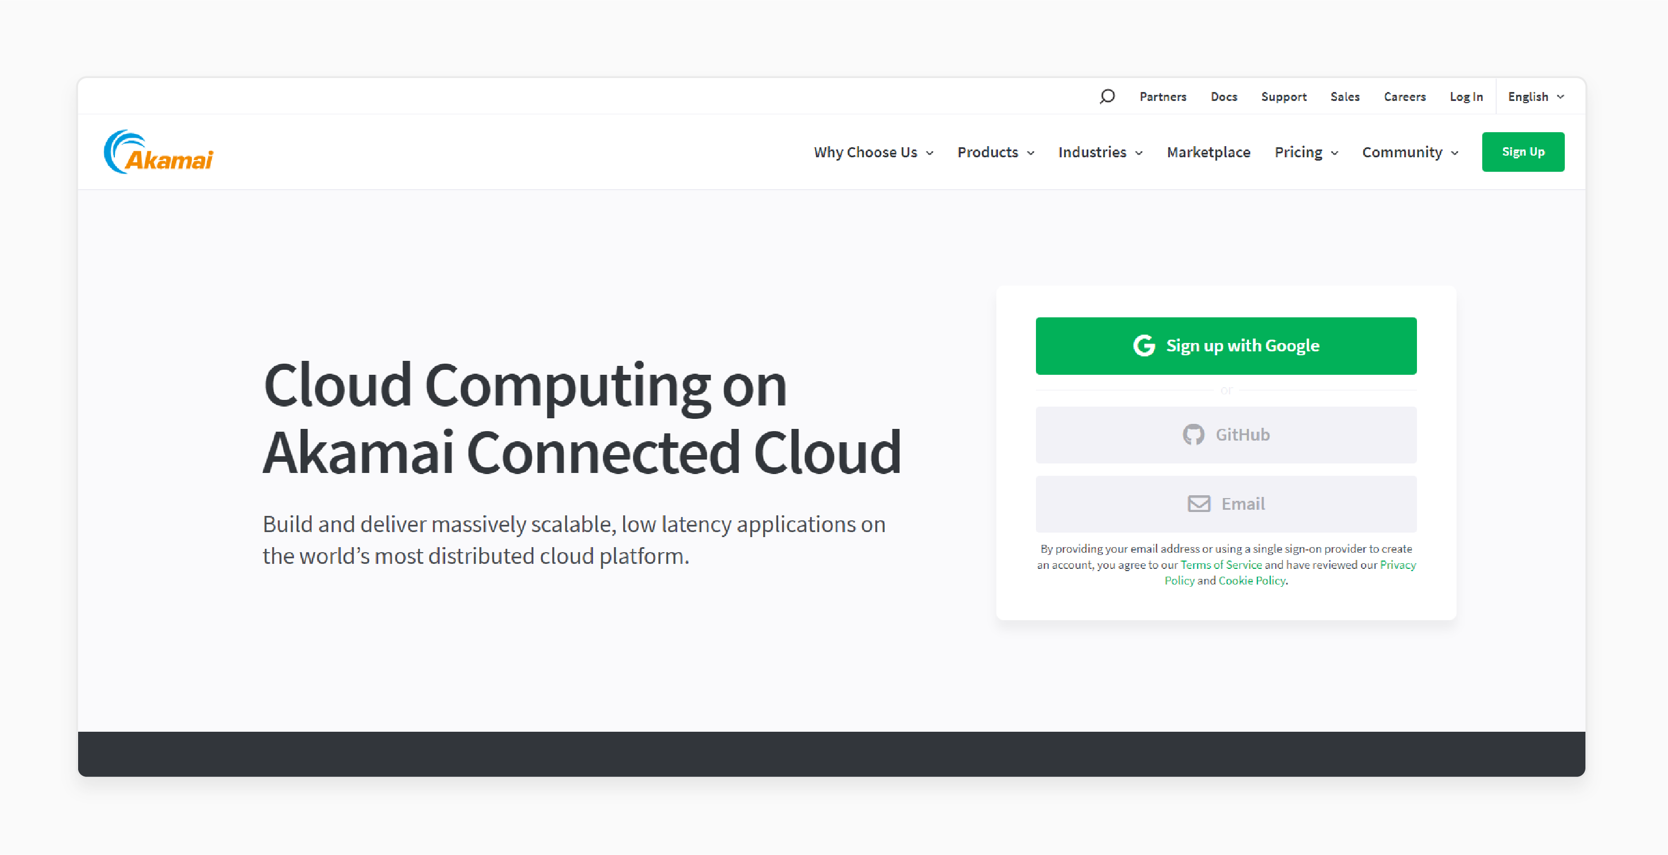Click the GitHub octocat icon
This screenshot has height=855, width=1668.
coord(1193,435)
